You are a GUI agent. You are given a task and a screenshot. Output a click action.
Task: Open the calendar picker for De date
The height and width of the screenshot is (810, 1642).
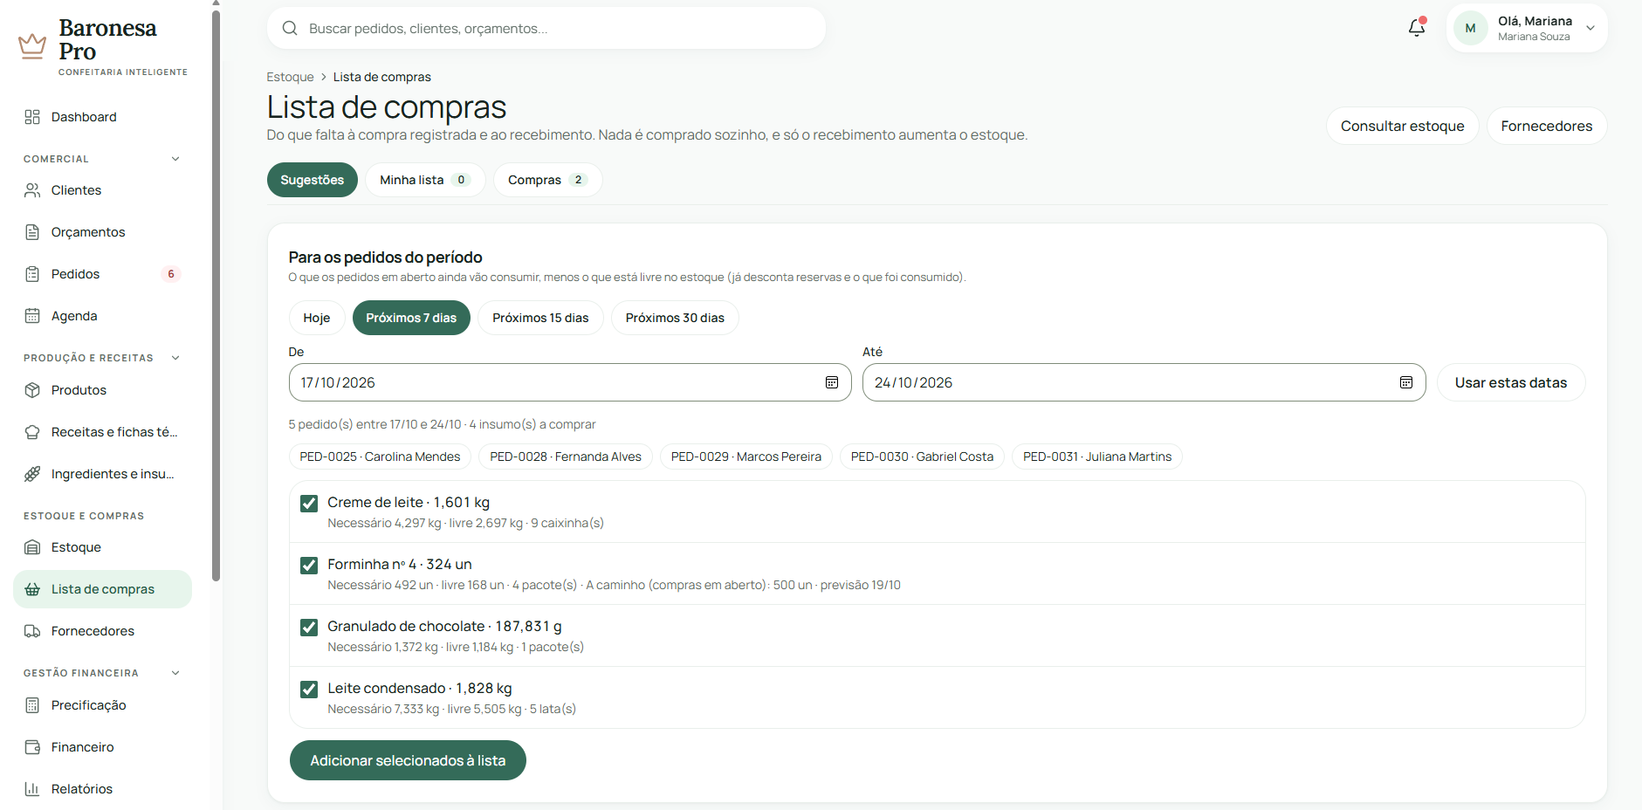pos(832,382)
